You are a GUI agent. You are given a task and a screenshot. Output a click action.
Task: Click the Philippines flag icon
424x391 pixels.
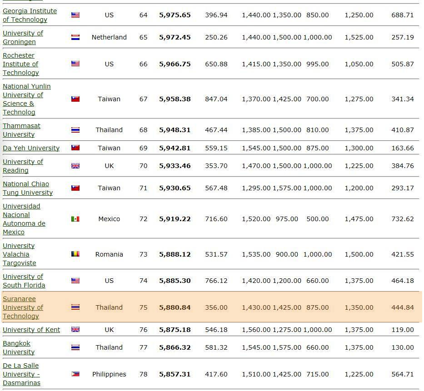(x=75, y=374)
